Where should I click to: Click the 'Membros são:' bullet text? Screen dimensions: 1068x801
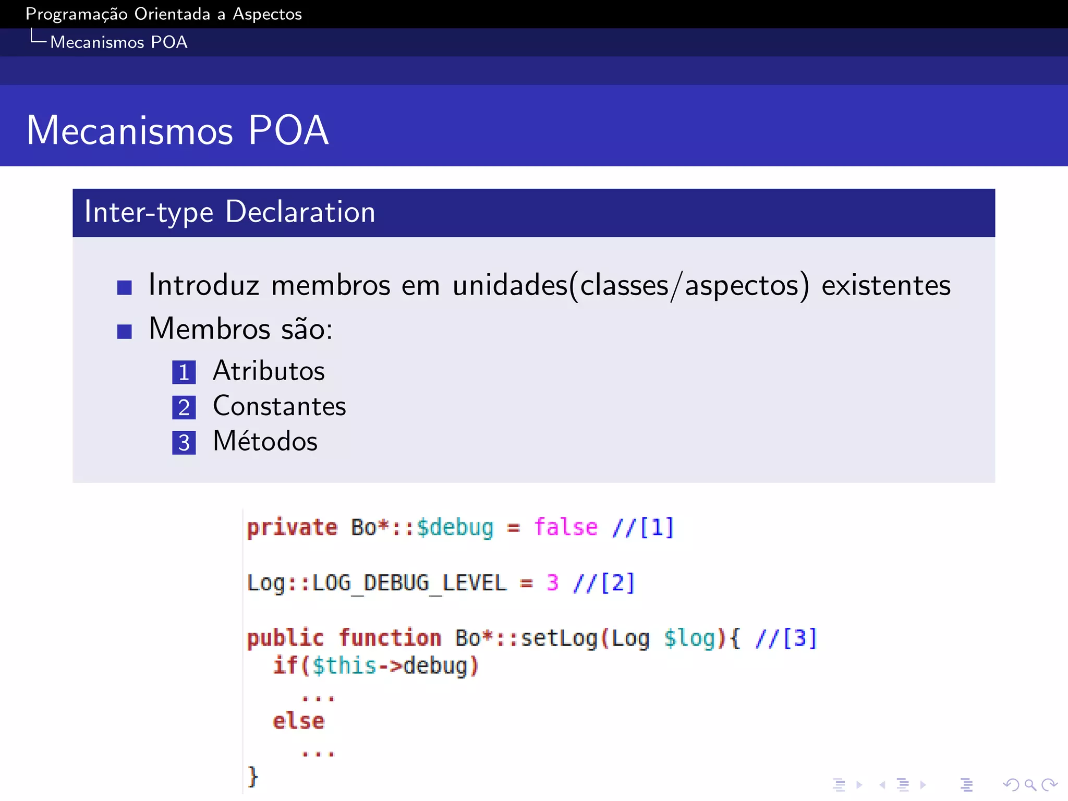(241, 329)
